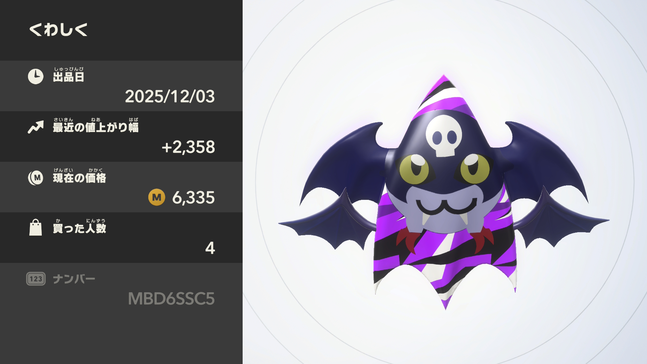Click the gold M coin next to 6,335
647x364 pixels.
click(157, 197)
